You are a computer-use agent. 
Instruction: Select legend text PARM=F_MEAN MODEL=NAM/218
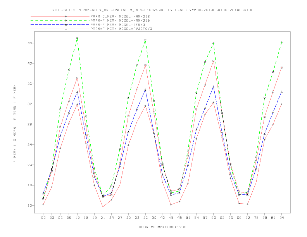click(120, 21)
